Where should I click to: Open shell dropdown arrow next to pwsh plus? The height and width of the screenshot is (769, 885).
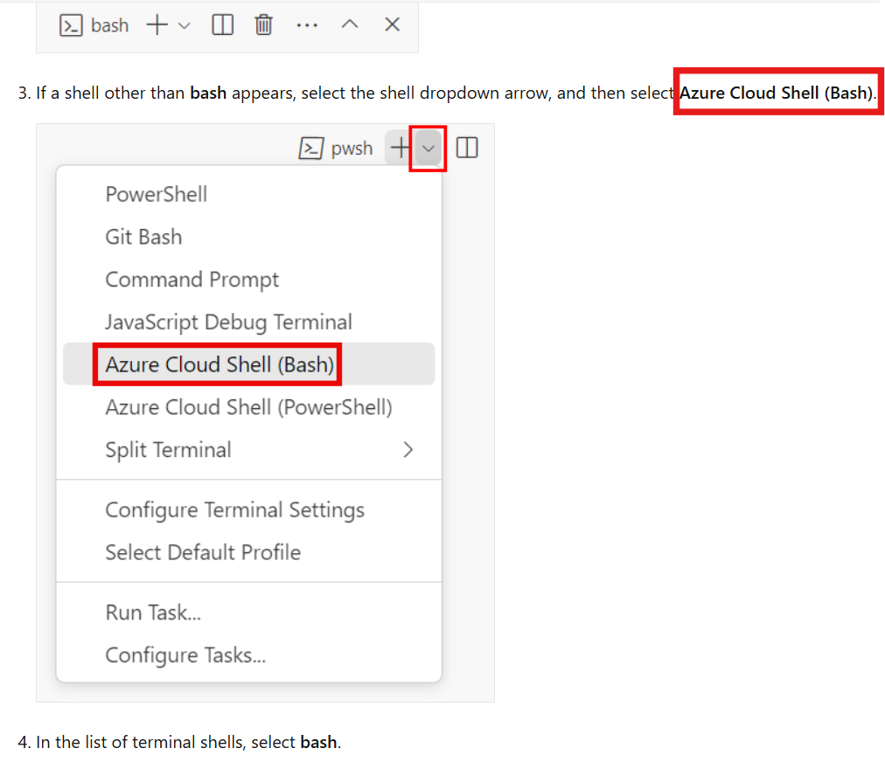429,149
